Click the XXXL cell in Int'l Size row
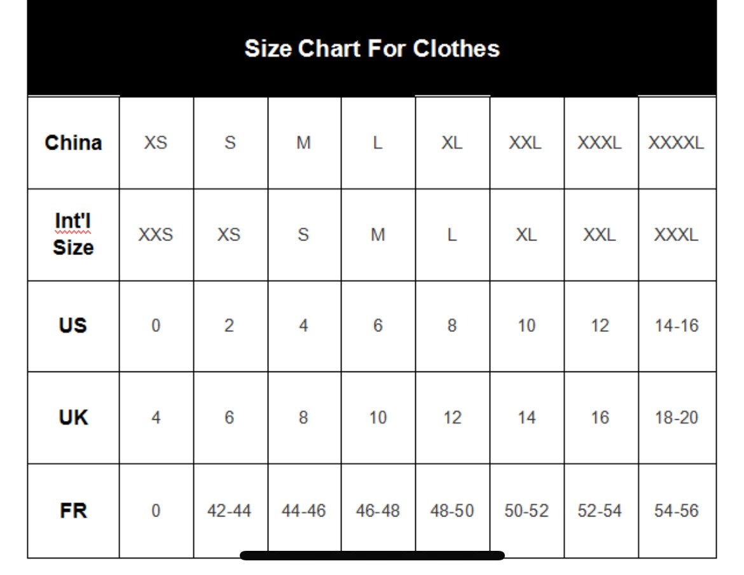Viewport: 744px width, 575px height. pos(676,235)
